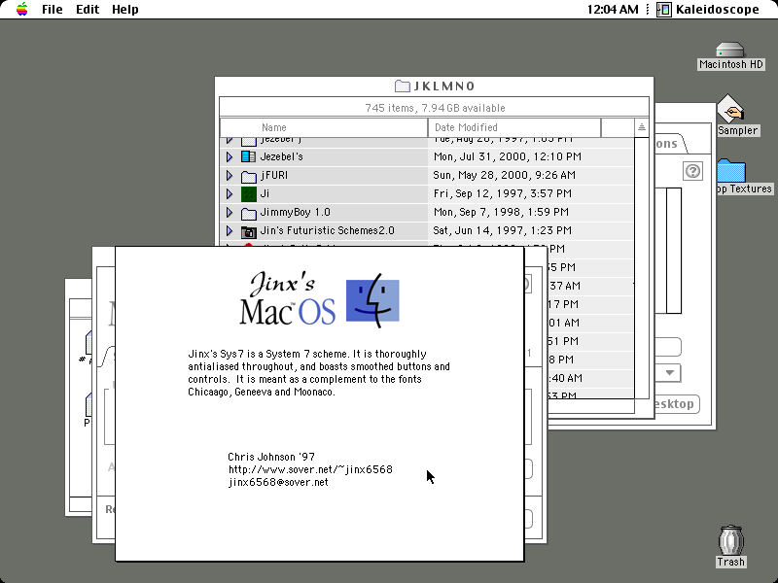The image size is (778, 583).
Task: Click the 'Sampler' icon label
Action: (x=738, y=130)
